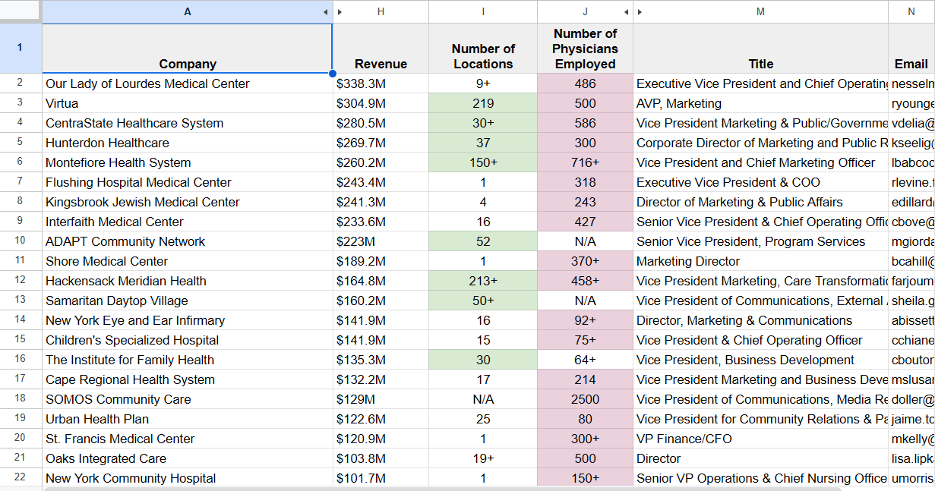Click the green 213+ locations cell
The image size is (935, 491).
click(x=483, y=281)
